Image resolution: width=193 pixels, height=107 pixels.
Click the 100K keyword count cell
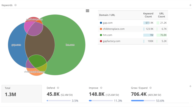coord(148,41)
